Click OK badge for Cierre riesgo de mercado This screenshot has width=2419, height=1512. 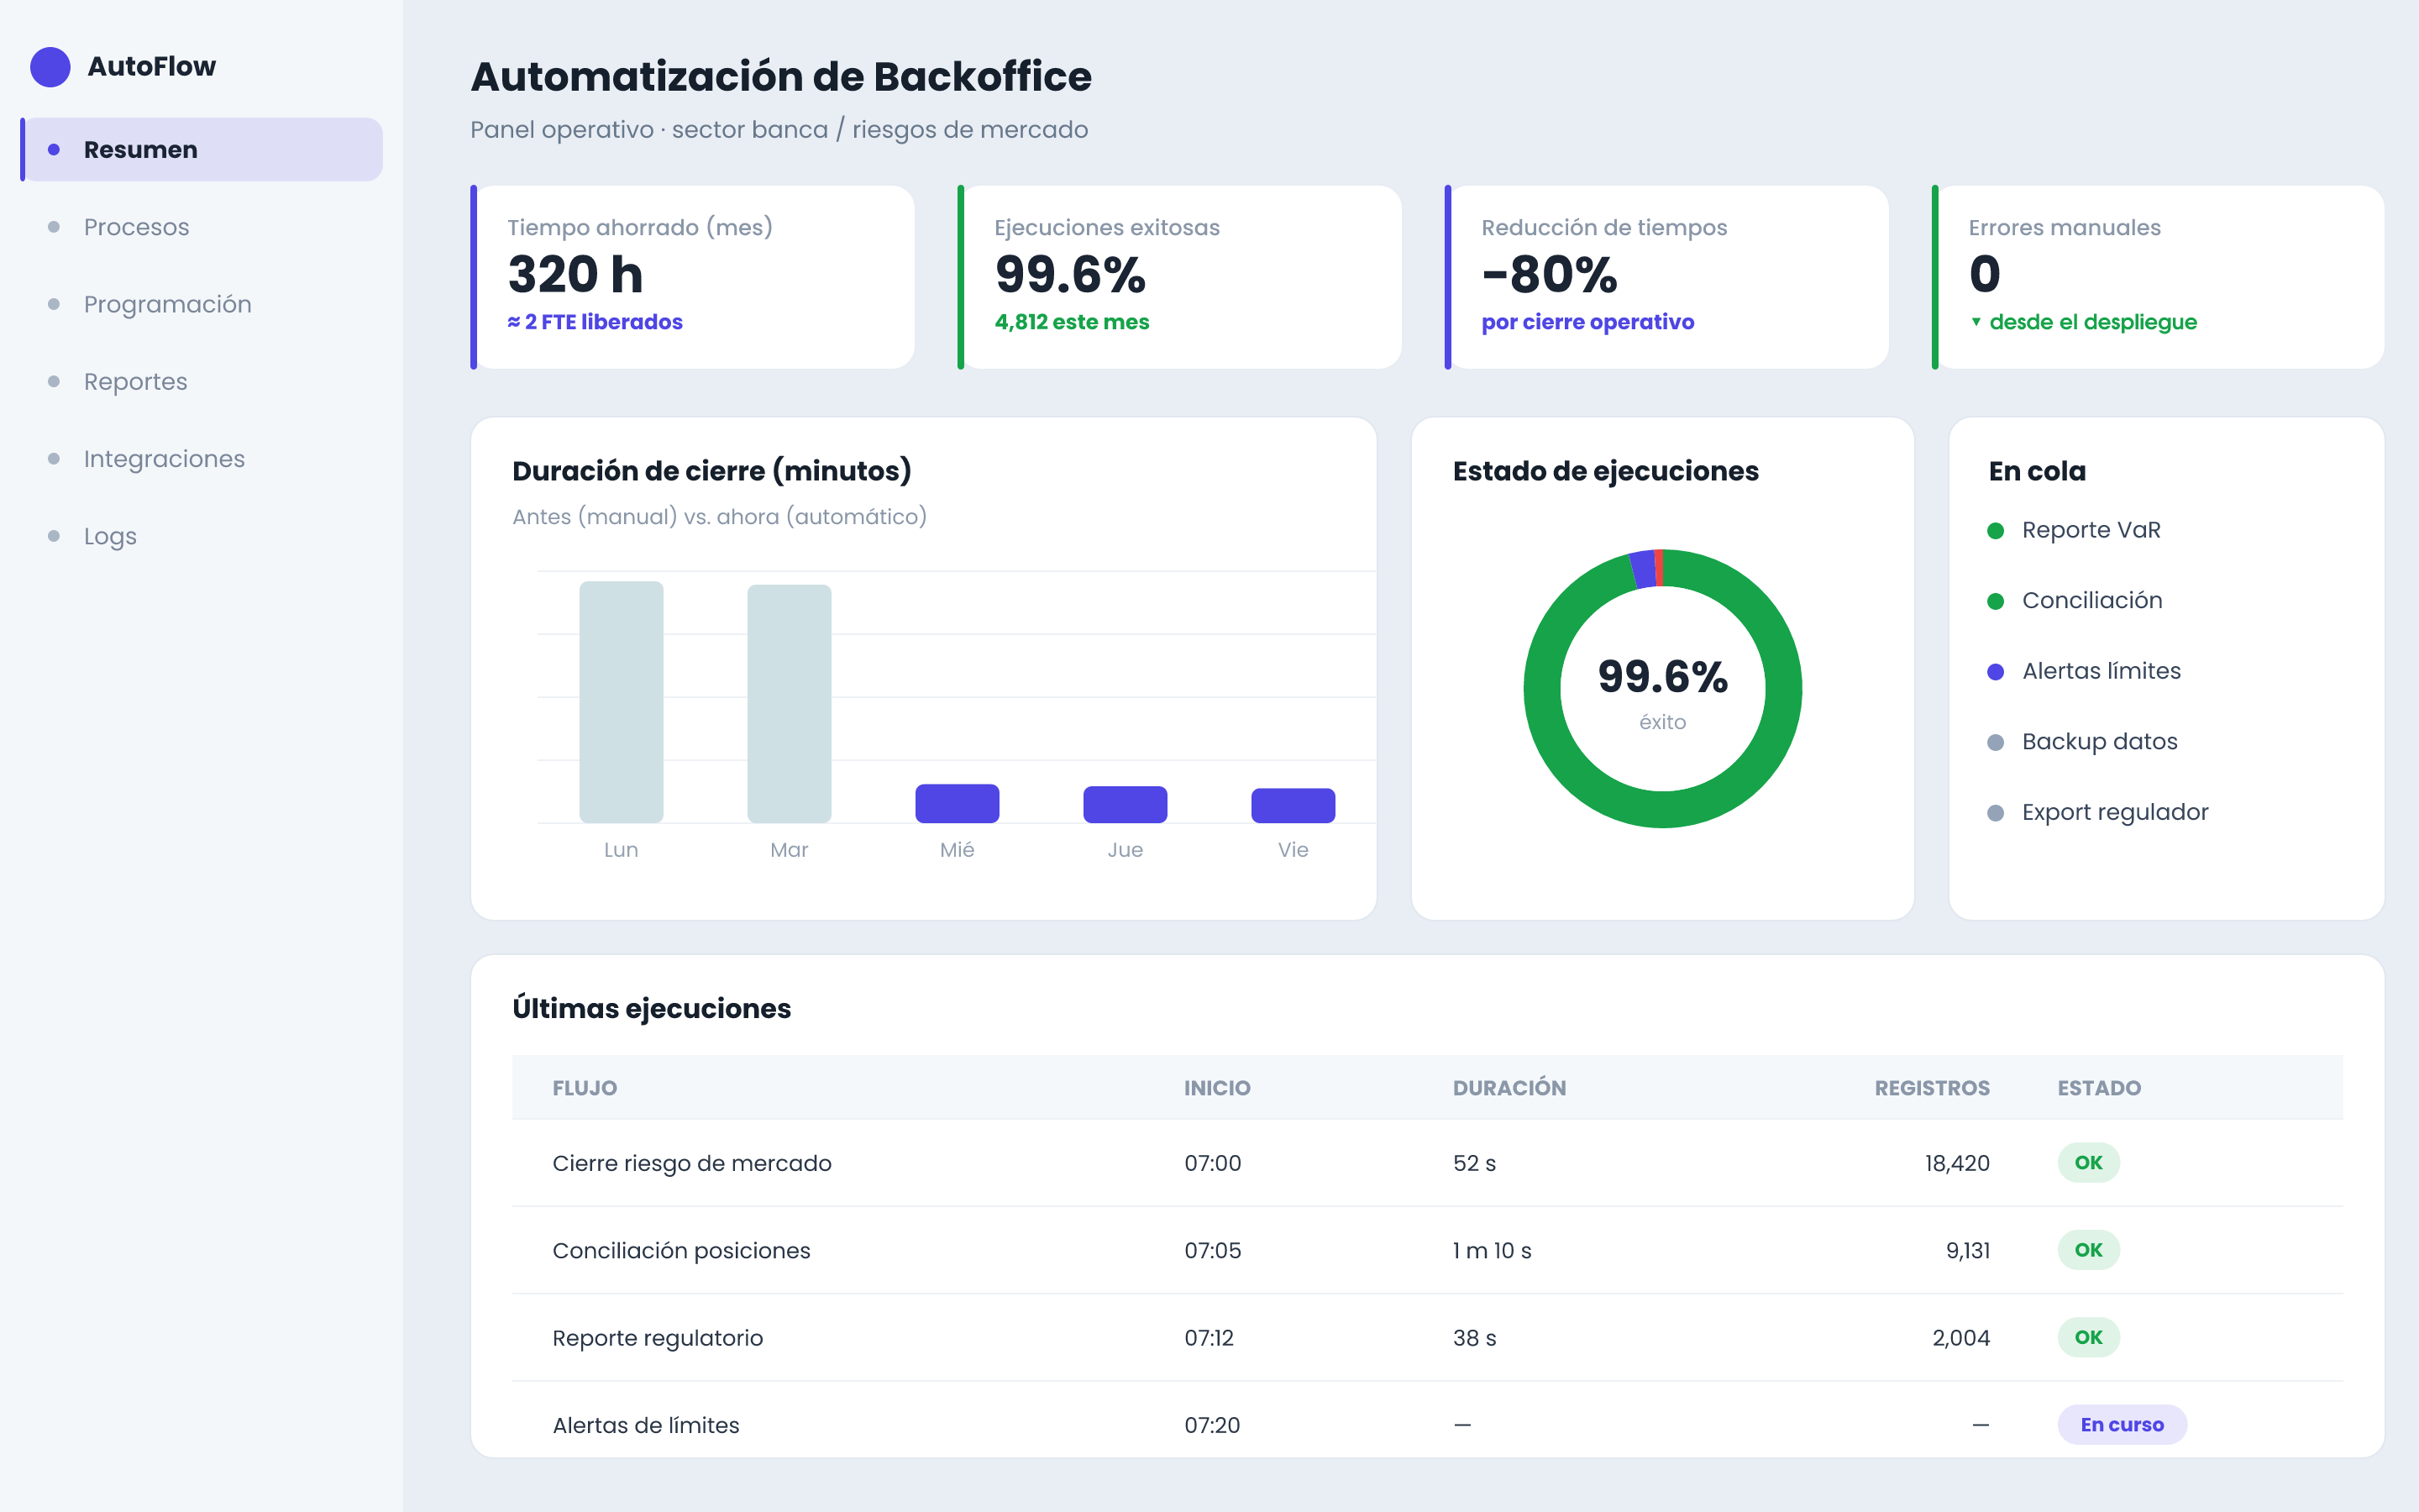click(x=2088, y=1163)
